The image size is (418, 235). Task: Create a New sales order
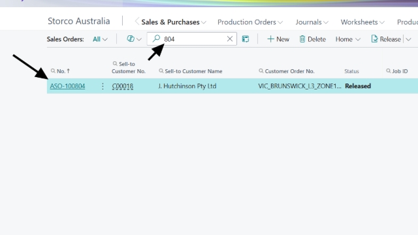point(278,39)
